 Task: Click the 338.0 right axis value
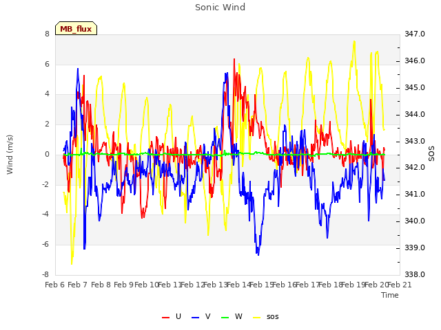415,274
